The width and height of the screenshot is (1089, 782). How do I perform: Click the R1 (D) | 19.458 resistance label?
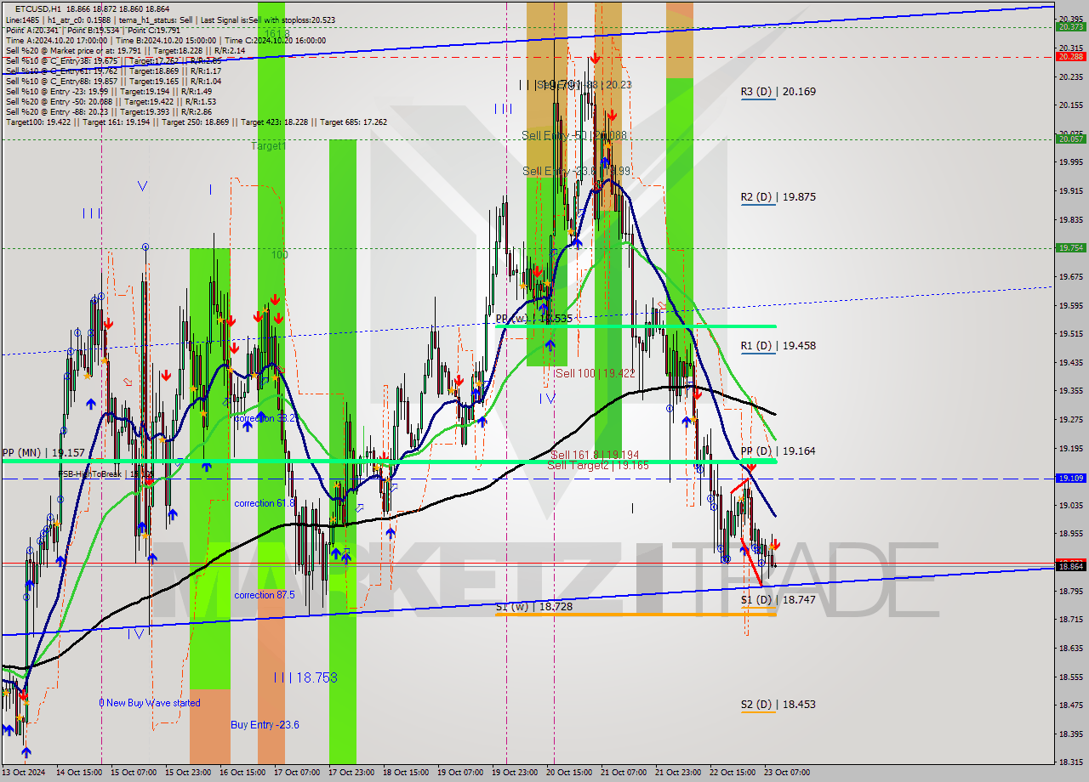pos(778,346)
